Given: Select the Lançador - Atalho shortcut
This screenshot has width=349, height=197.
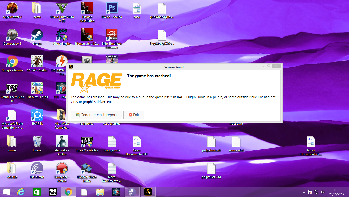Looking at the screenshot, I should click(x=62, y=172).
